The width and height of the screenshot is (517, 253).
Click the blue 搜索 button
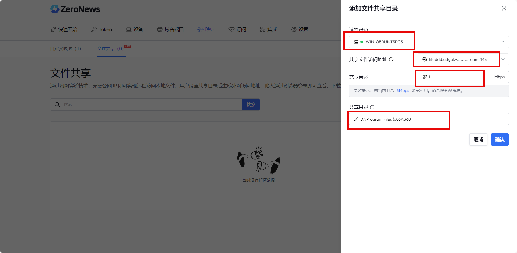click(x=251, y=104)
